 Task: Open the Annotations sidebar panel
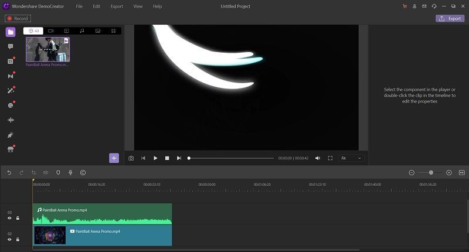click(11, 46)
